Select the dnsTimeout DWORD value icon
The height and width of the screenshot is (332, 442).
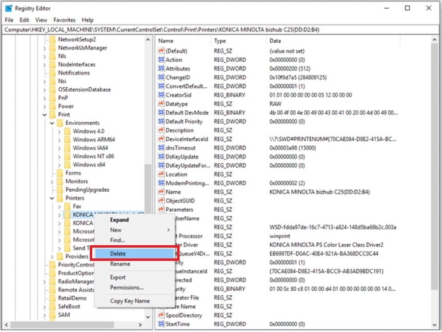click(161, 148)
